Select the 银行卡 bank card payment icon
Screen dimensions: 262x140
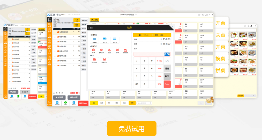coord(104,40)
